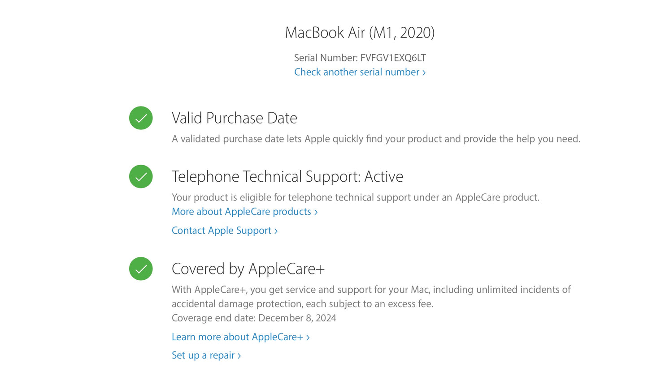Click the serial number FVFGV1EXQ6LT text

393,58
